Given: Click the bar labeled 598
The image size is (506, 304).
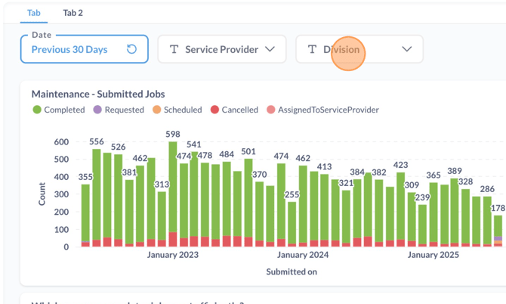Looking at the screenshot, I should [173, 194].
